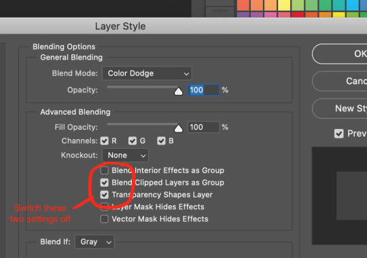This screenshot has width=367, height=258.
Task: Enable Layer Mask Hides Effects checkbox
Action: [x=105, y=206]
